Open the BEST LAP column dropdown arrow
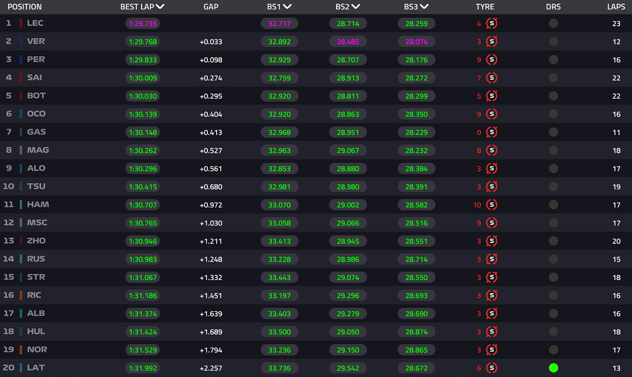The height and width of the screenshot is (377, 632). pos(160,7)
